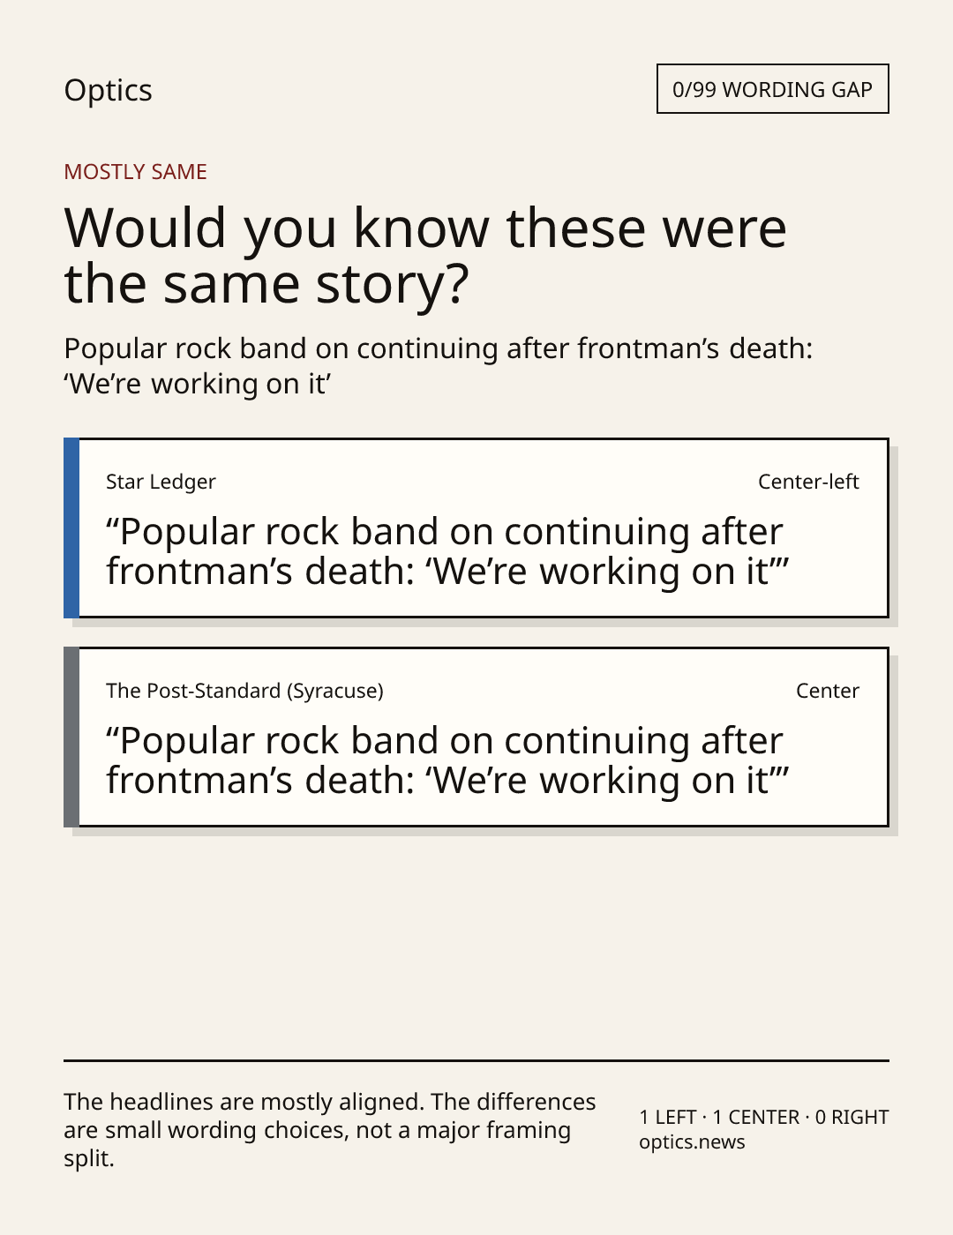Screen dimensions: 953x1235
Task: Click the main headline 'Would you know these were'
Action: pyautogui.click(x=425, y=228)
